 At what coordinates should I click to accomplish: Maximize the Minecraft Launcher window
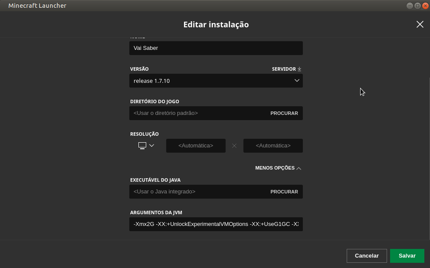click(417, 6)
